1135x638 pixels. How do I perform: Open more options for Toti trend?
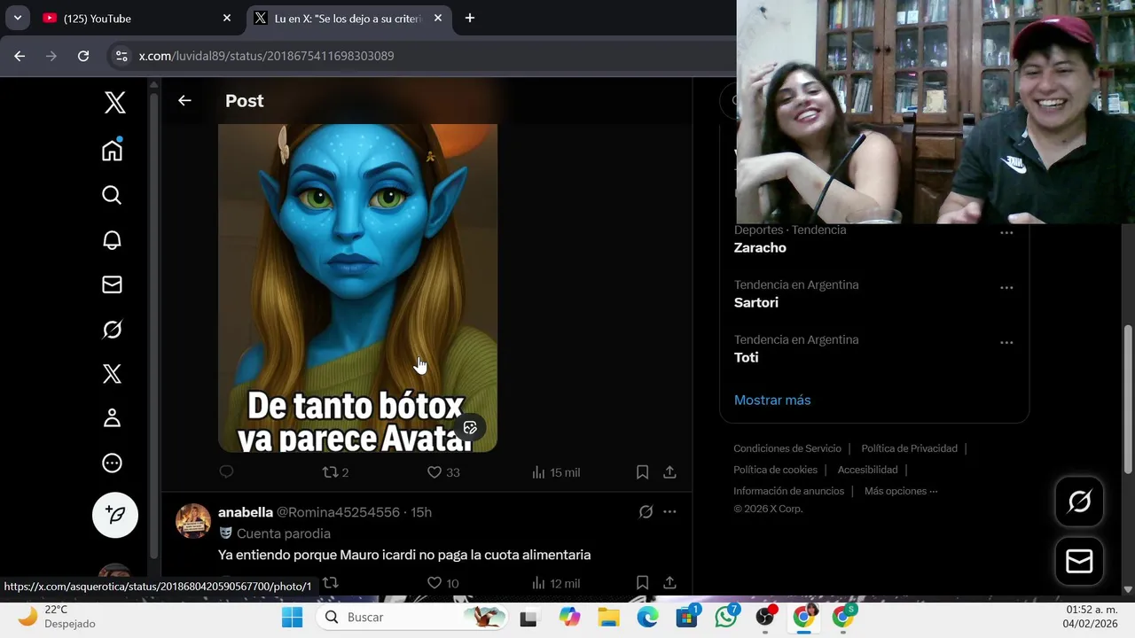click(1006, 343)
